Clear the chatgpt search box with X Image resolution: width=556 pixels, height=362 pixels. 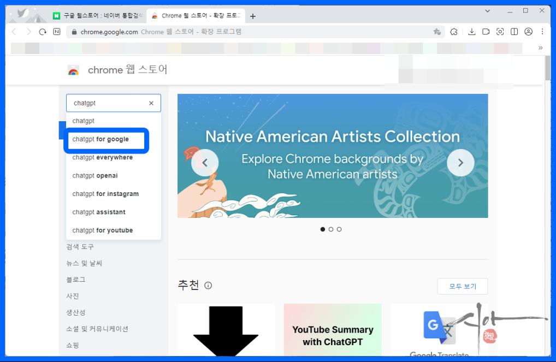(151, 103)
